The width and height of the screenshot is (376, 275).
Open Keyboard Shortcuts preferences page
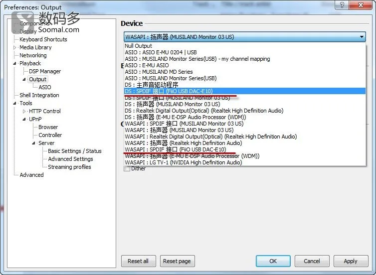43,39
